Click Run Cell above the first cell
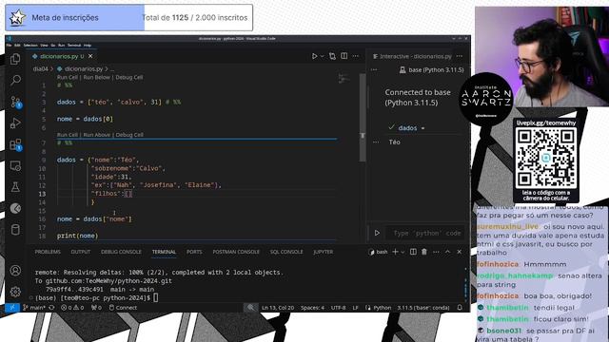This screenshot has height=342, width=609. 68,77
